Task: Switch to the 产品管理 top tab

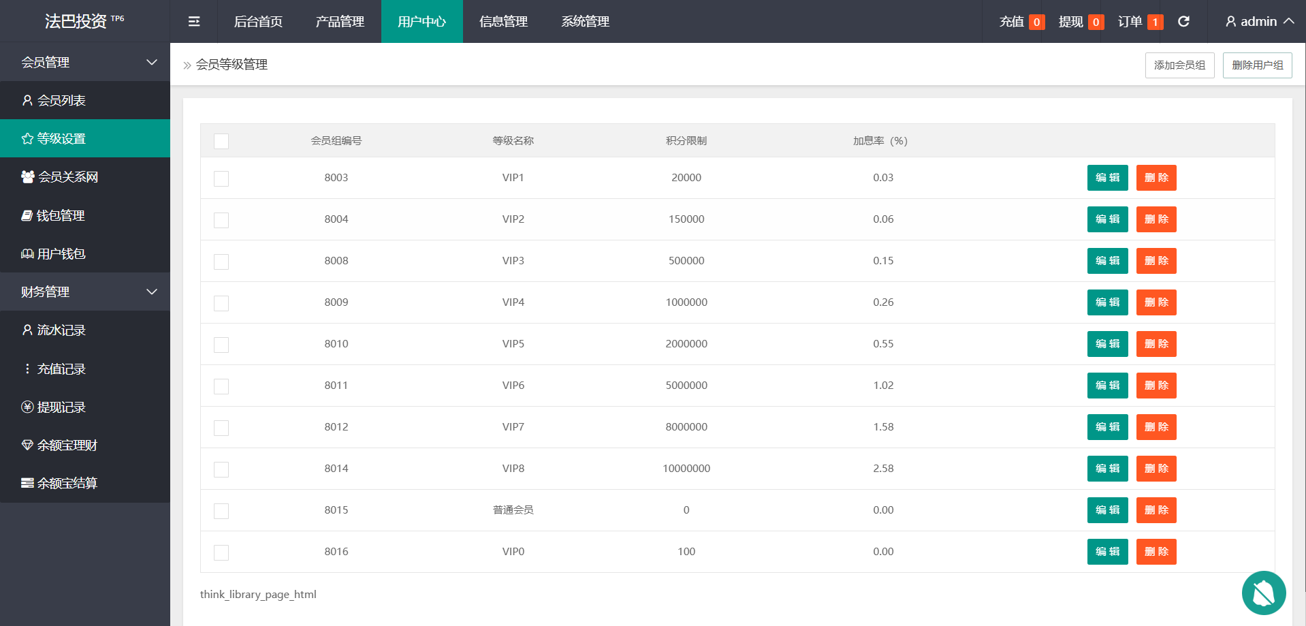Action: (340, 22)
